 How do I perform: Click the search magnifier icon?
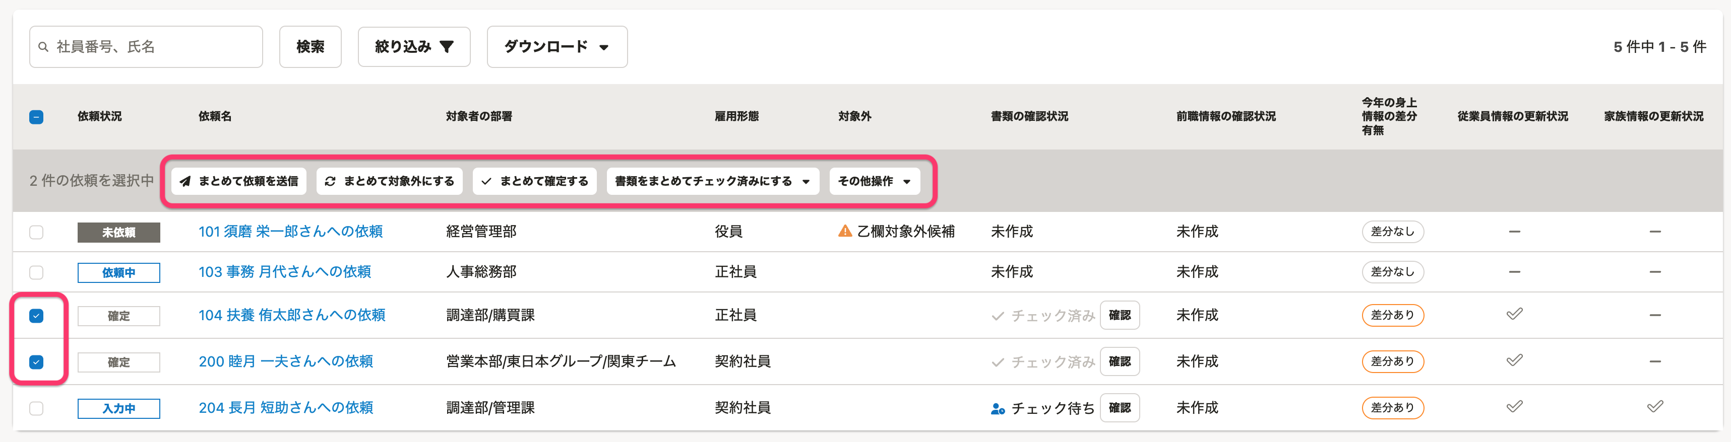pos(43,47)
